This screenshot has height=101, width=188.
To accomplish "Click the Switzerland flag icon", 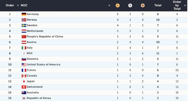I will coord(24,87).
